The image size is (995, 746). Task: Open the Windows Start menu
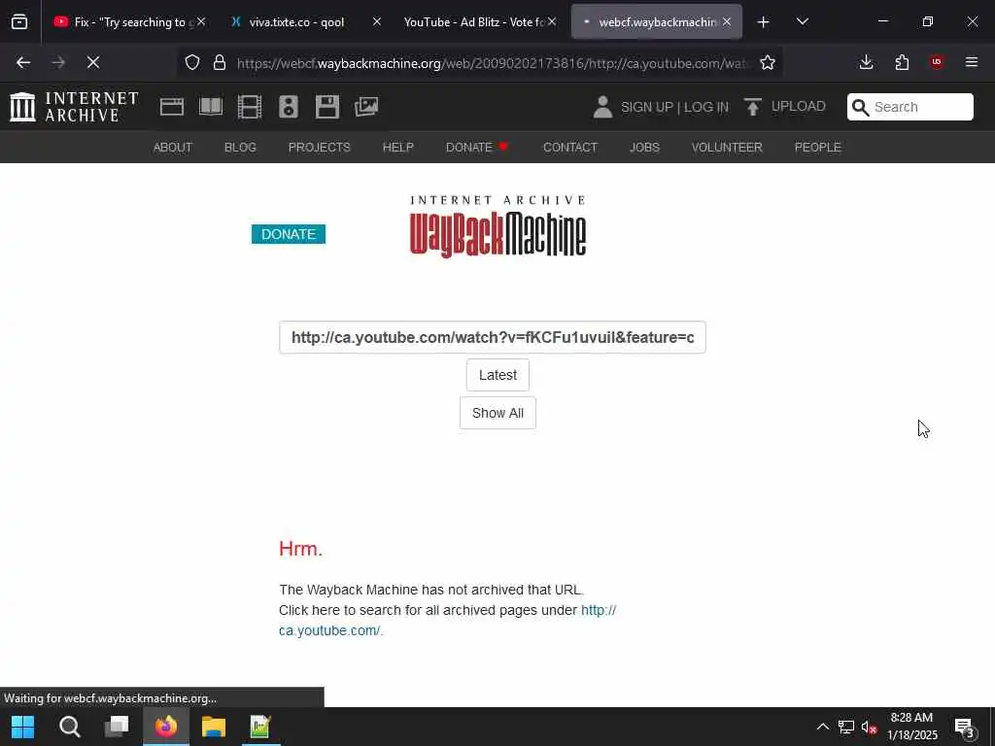(23, 727)
